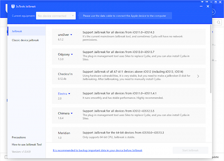Expand the Electra version dropdown arrow
This screenshot has height=161, width=224.
[x=69, y=94]
